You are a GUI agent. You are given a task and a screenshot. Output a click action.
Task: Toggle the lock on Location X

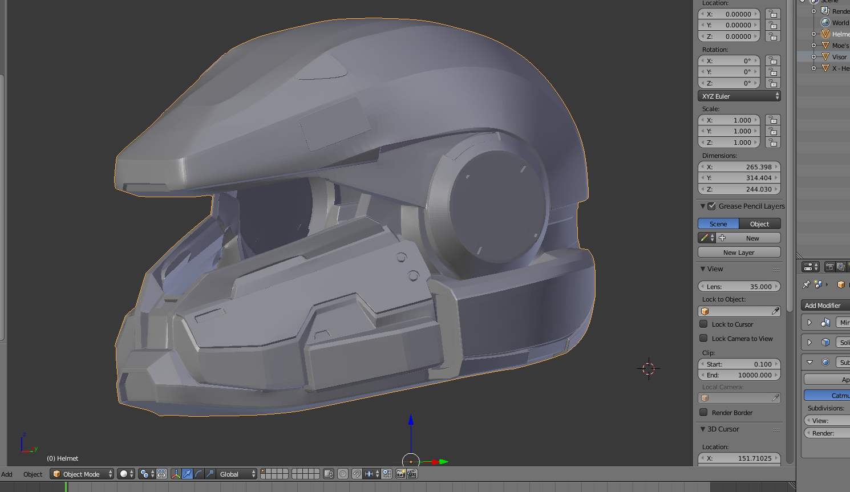[x=773, y=14]
